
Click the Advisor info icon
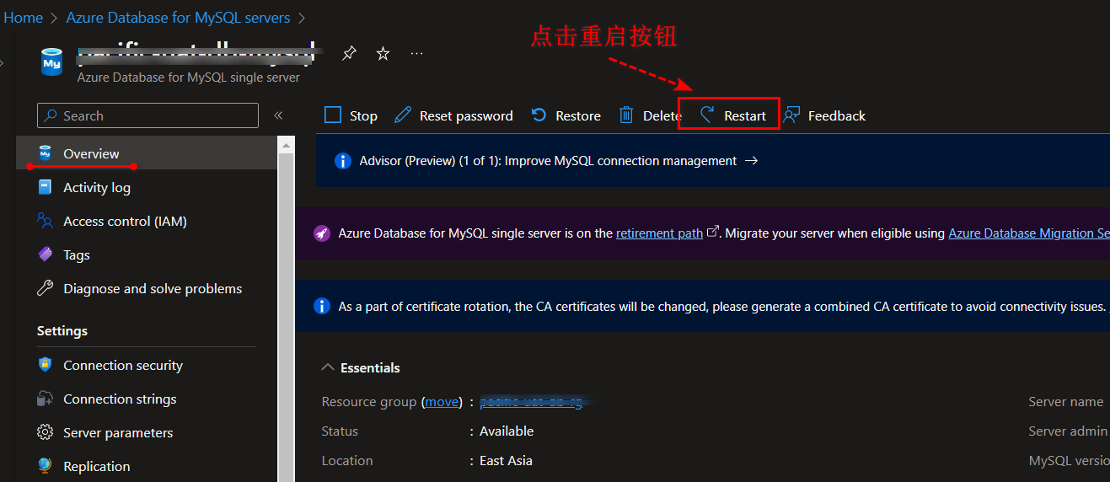click(342, 160)
